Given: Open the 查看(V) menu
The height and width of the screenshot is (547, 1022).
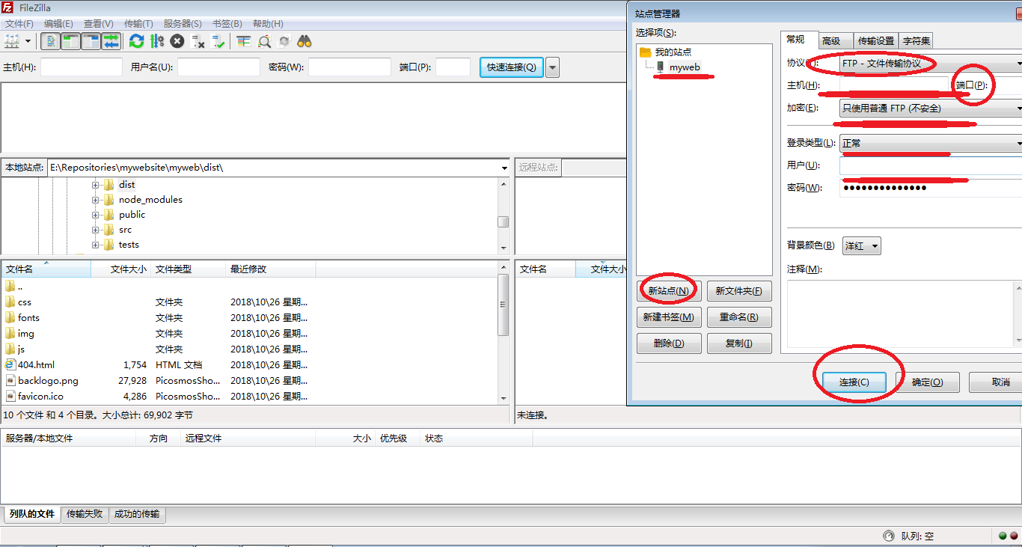Looking at the screenshot, I should point(98,24).
